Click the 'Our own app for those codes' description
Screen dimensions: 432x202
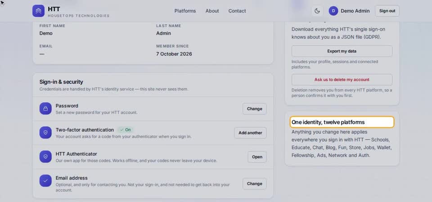[136, 161]
